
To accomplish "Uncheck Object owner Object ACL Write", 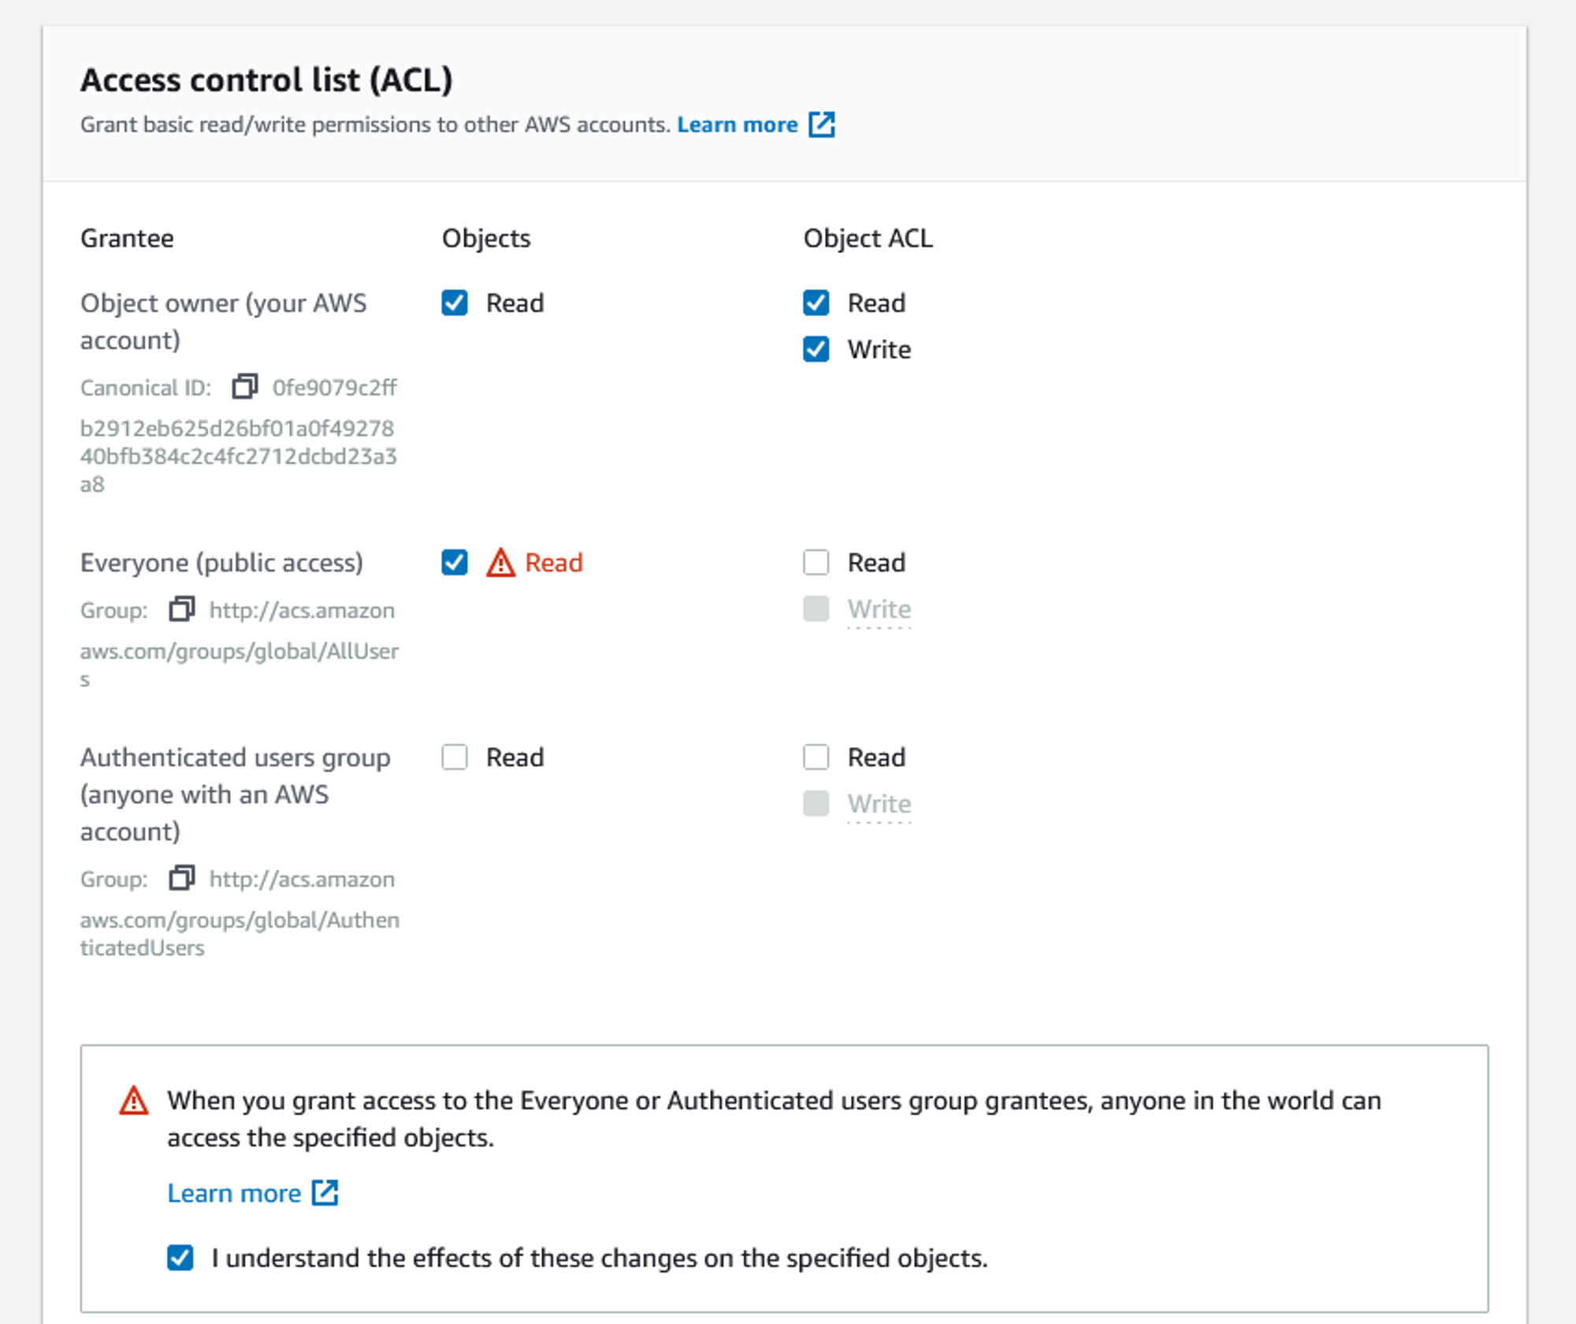I will point(816,349).
